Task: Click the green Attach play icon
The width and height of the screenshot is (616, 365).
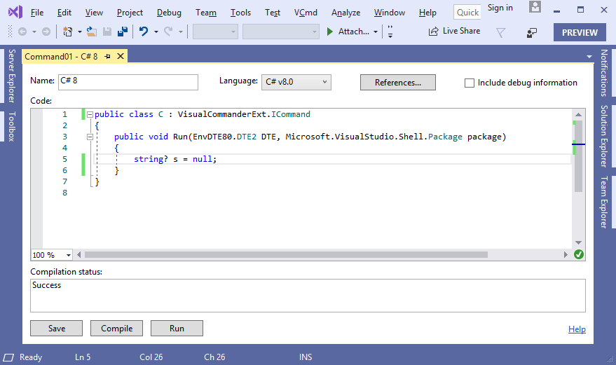Action: pyautogui.click(x=330, y=32)
